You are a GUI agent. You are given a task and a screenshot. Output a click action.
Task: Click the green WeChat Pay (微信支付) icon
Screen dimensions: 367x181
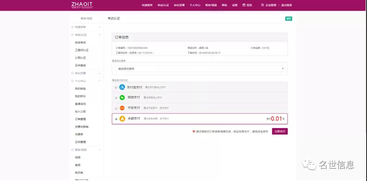pos(122,97)
